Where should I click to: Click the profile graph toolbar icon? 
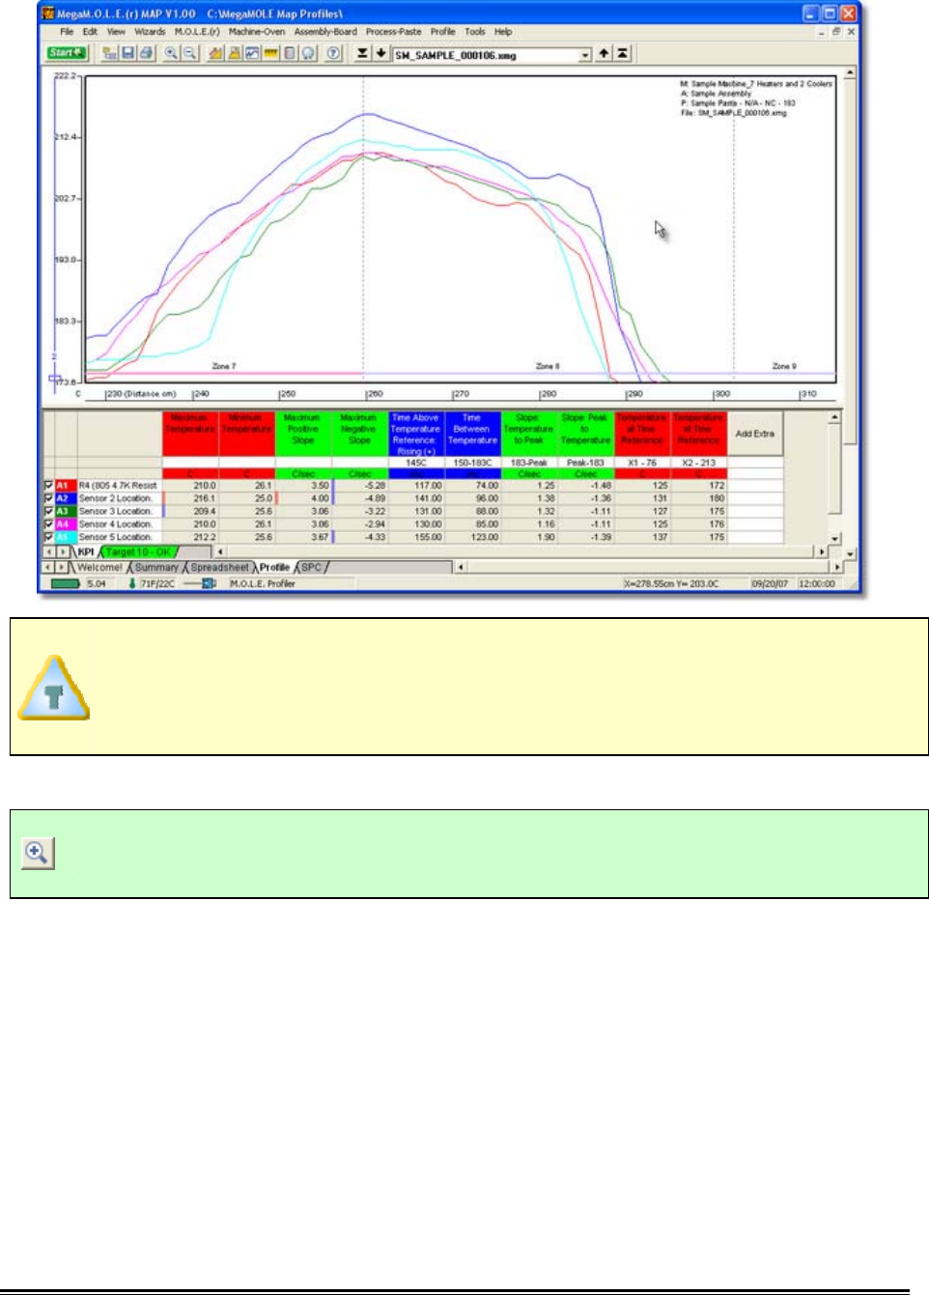point(253,53)
